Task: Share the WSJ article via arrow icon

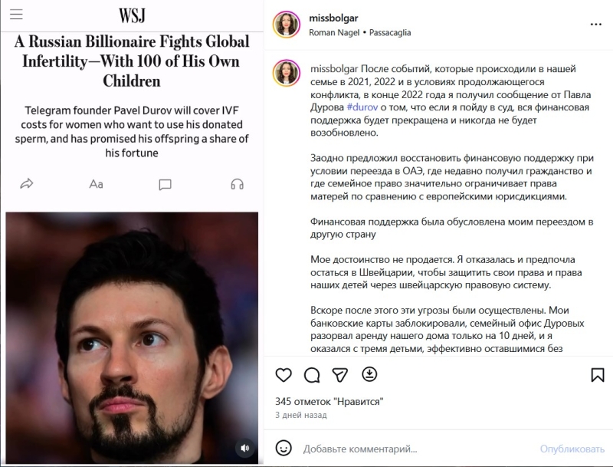Action: pyautogui.click(x=27, y=183)
